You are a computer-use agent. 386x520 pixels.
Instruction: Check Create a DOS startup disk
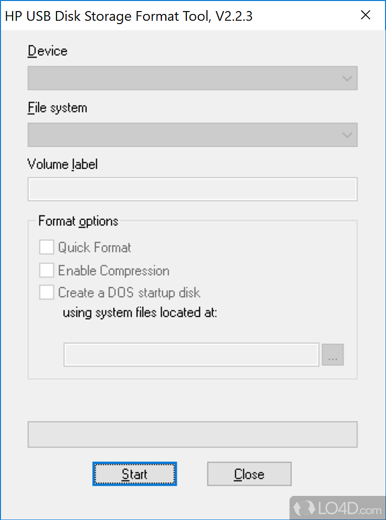(47, 293)
